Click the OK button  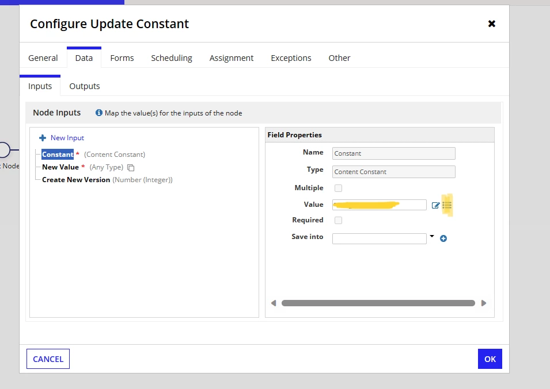coord(490,359)
